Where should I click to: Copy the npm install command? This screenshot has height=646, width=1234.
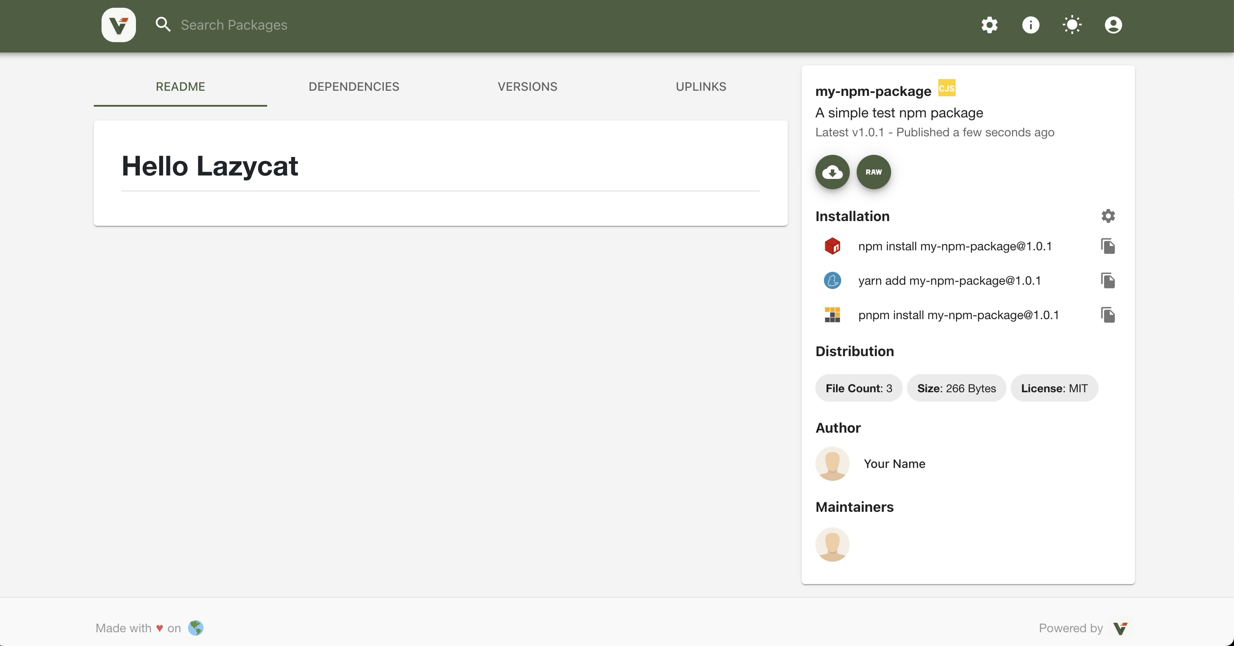click(x=1108, y=246)
